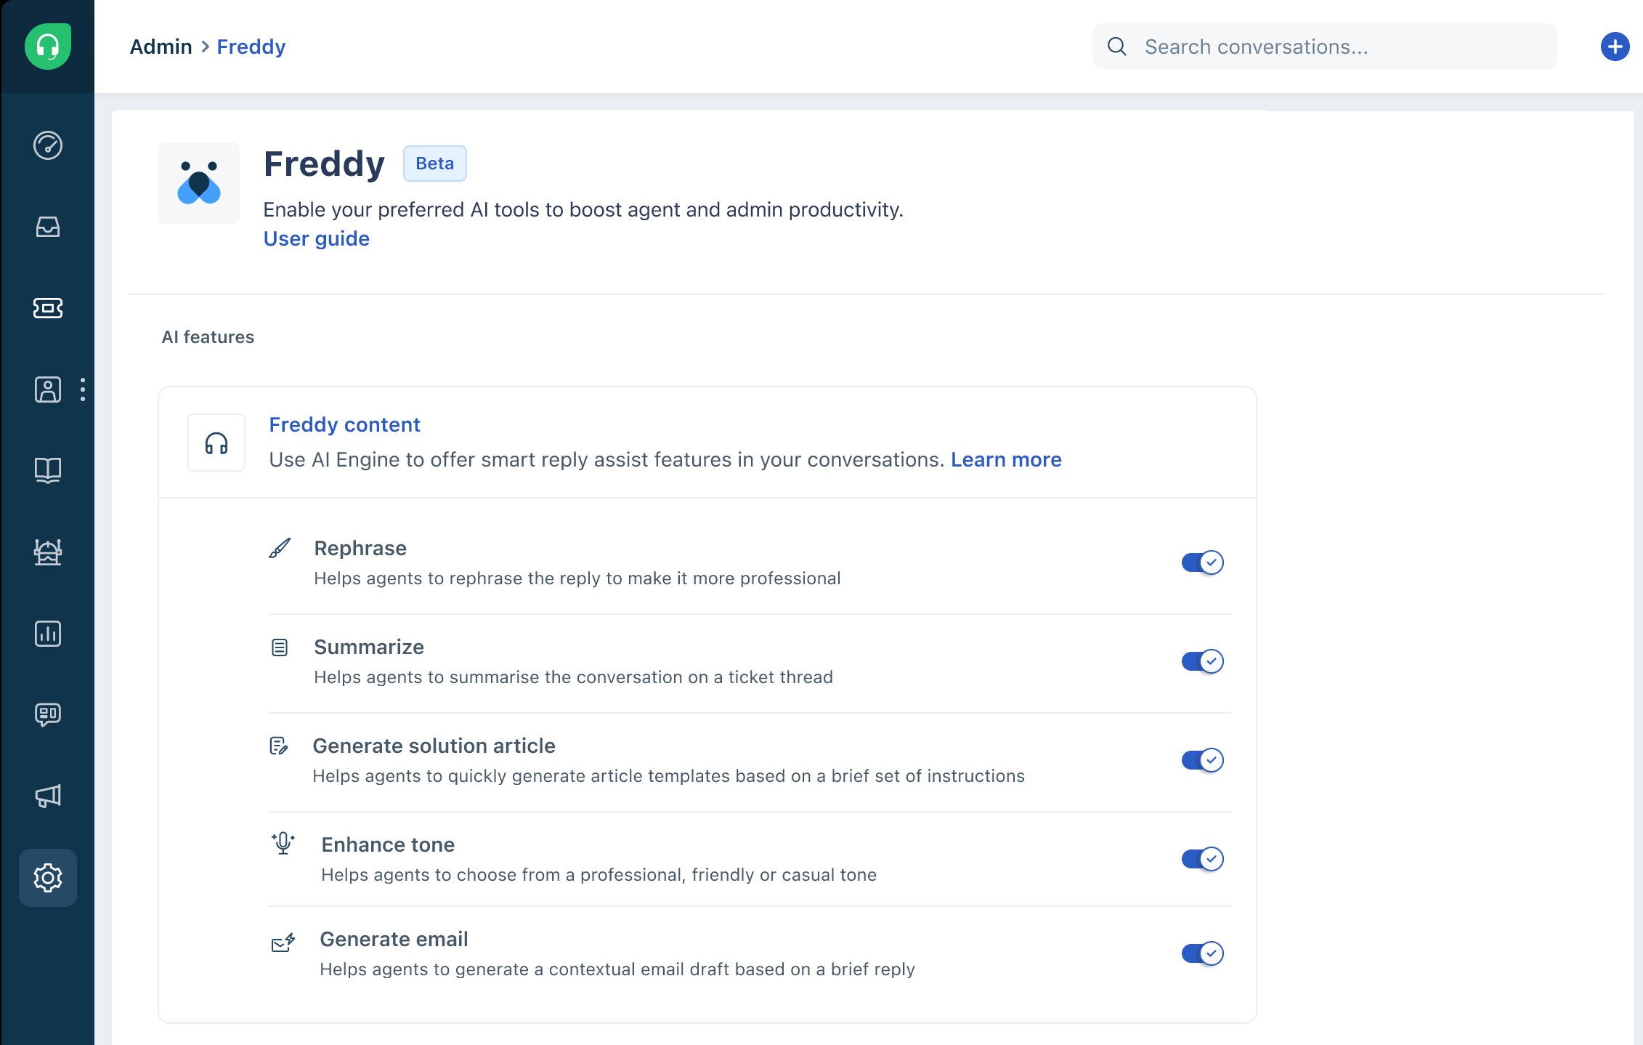
Task: Click the large Freddy page title
Action: [x=324, y=164]
